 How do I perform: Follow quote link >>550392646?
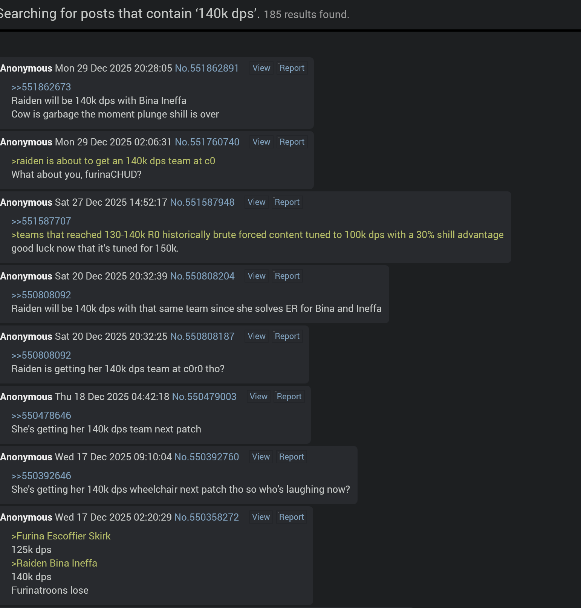click(x=41, y=476)
